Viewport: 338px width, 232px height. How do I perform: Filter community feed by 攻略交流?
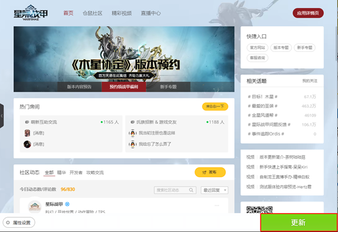(95, 173)
